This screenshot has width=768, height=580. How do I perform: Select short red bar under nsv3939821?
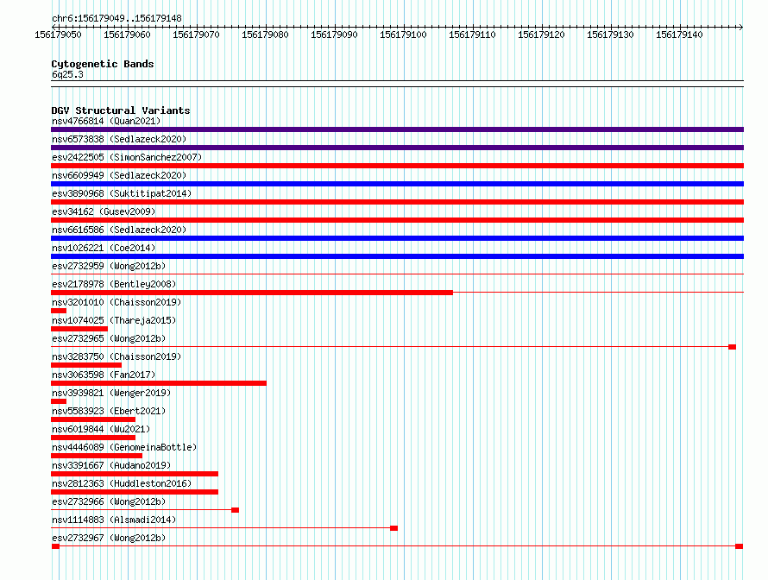59,401
